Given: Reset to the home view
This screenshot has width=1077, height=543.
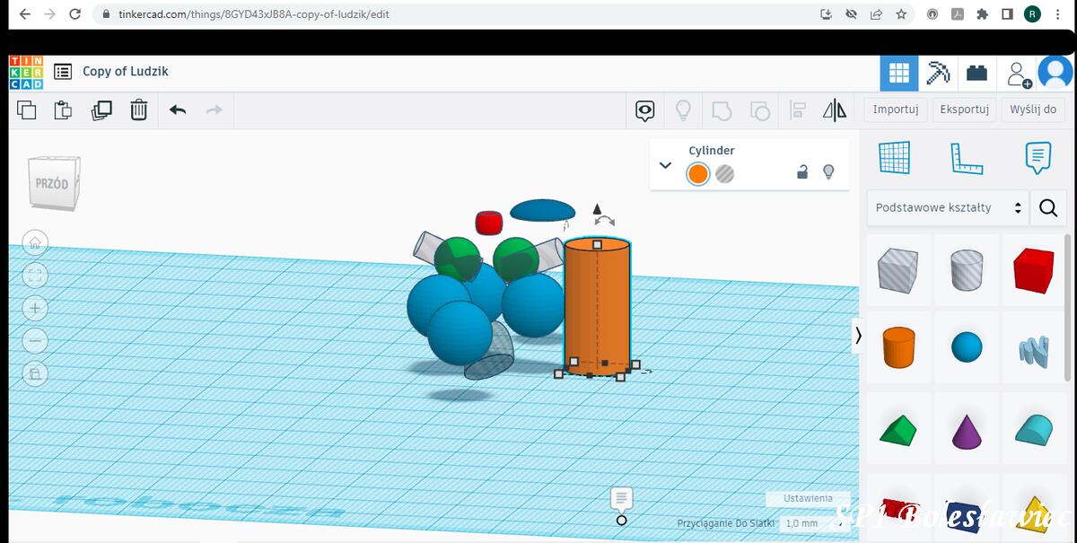Looking at the screenshot, I should click(x=35, y=242).
